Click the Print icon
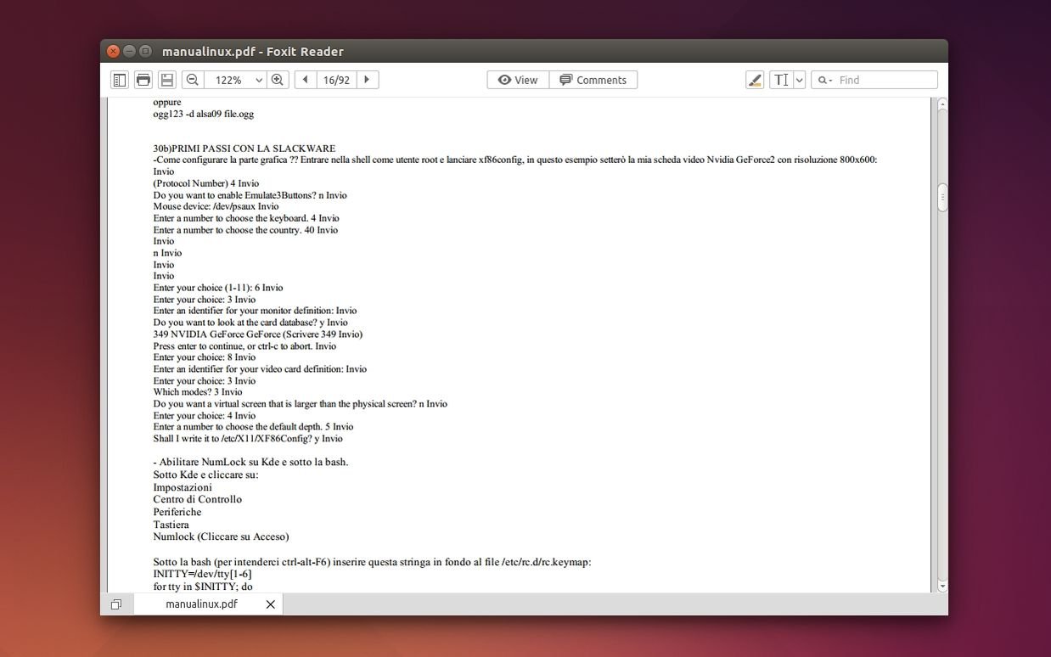Viewport: 1051px width, 657px height. [x=143, y=80]
